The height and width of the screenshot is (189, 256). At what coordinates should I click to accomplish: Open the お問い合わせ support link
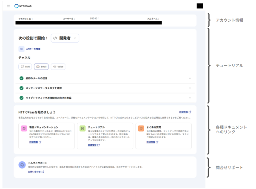tap(36, 172)
